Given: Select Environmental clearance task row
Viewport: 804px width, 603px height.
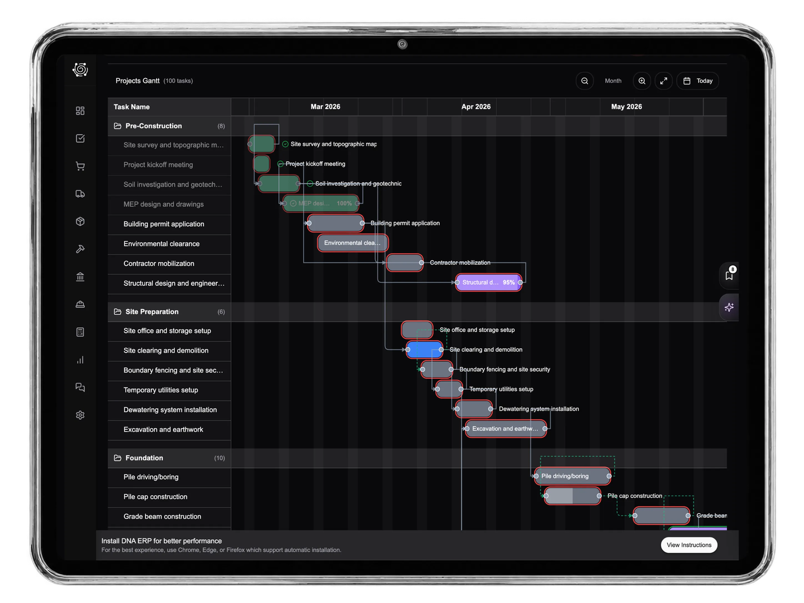Looking at the screenshot, I should pos(169,244).
